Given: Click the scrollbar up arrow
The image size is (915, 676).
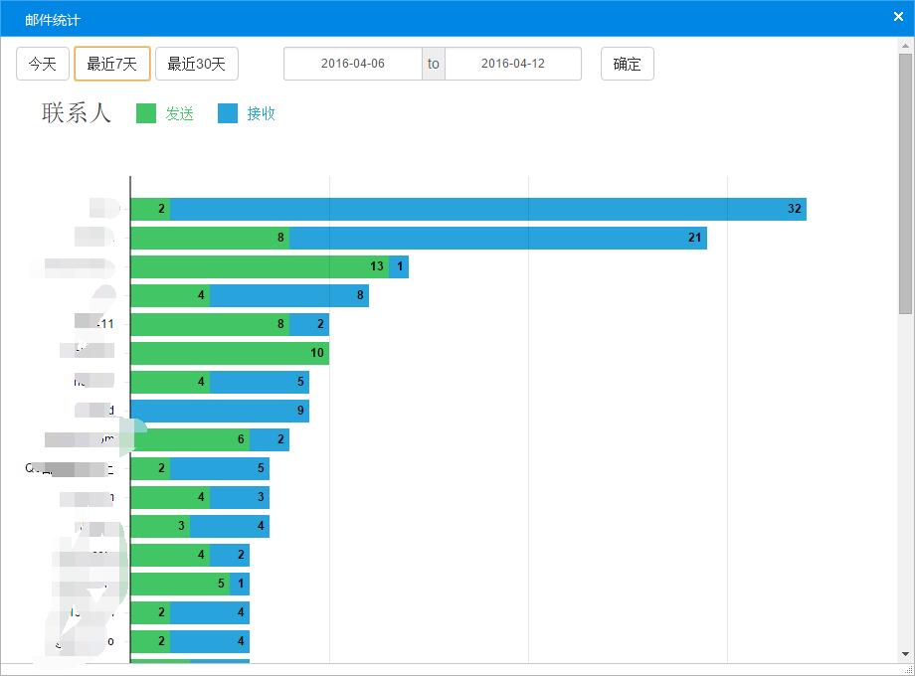Looking at the screenshot, I should coord(905,45).
